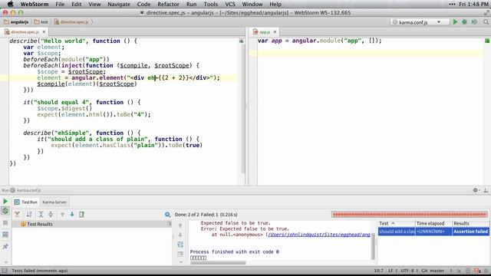Rerun tests with green play icon in the Run panel
The width and height of the screenshot is (491, 276).
coord(5,201)
